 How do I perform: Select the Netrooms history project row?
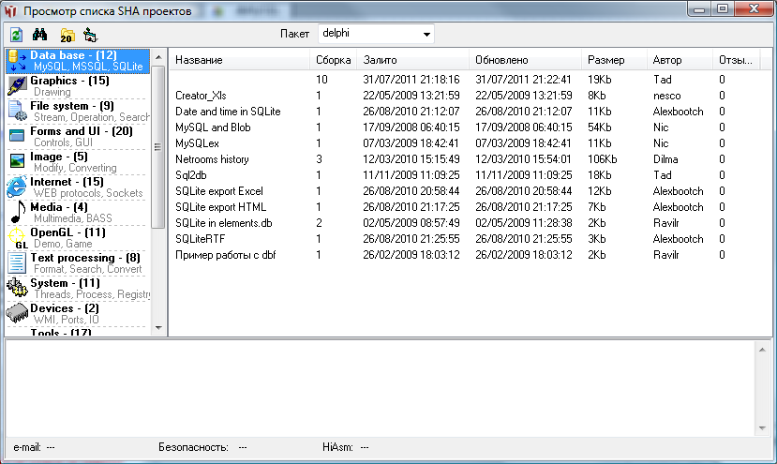point(212,159)
